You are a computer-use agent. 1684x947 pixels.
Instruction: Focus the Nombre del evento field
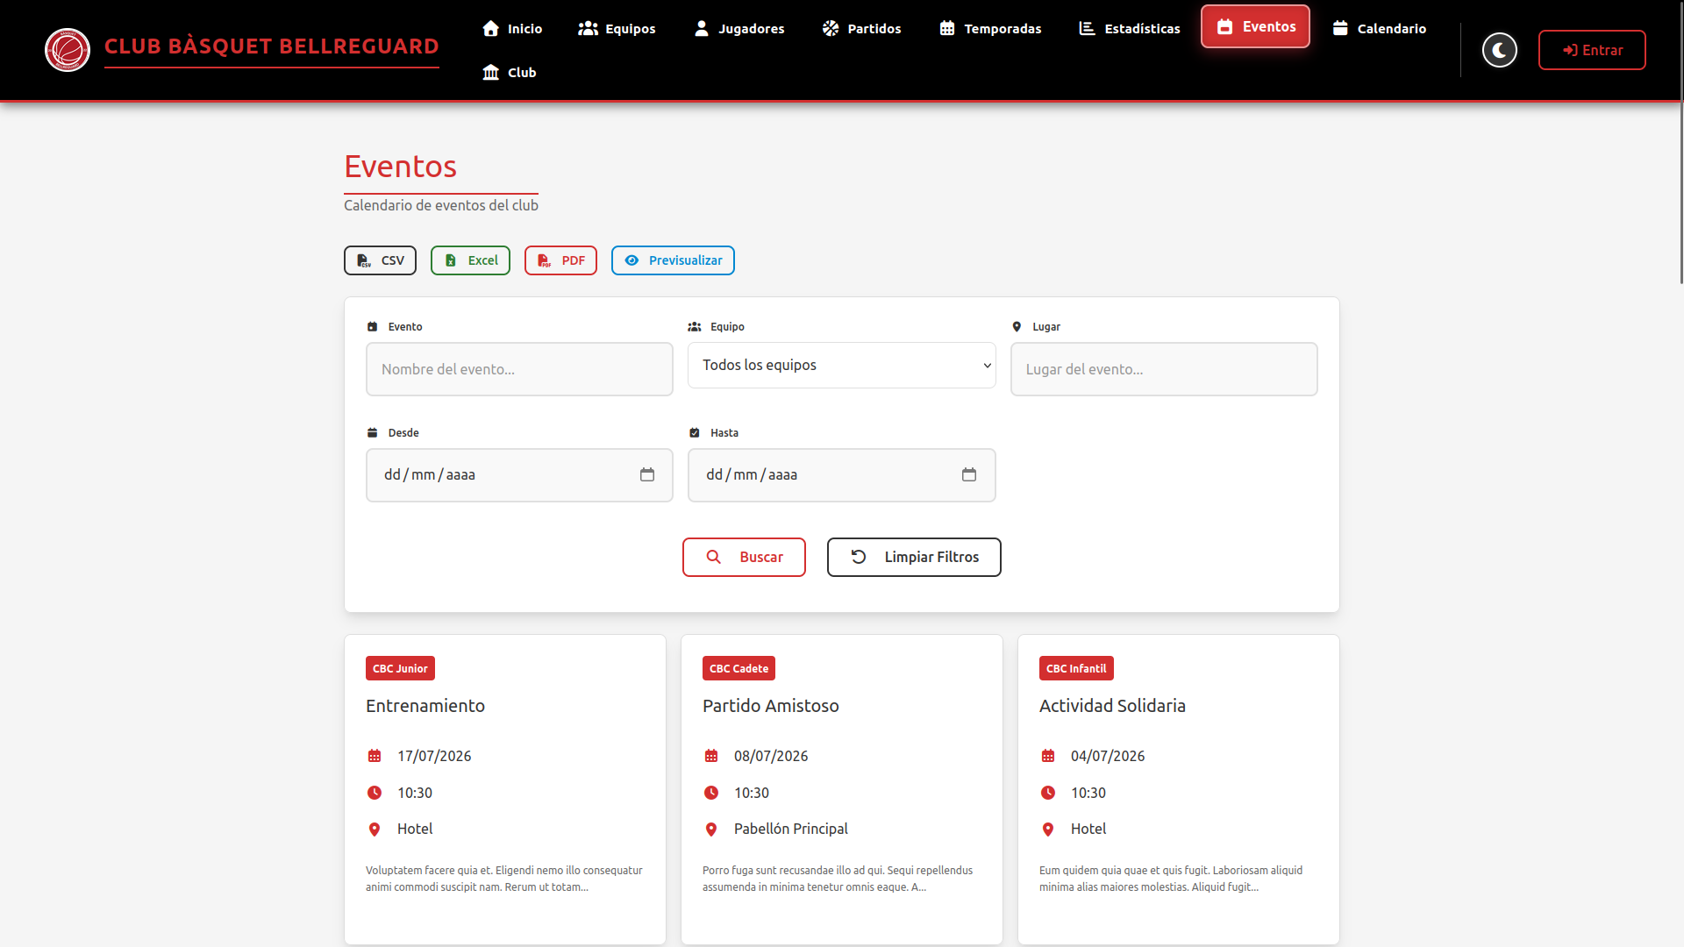pos(519,369)
